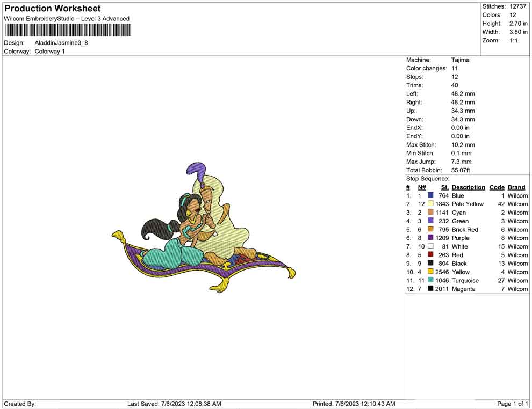Image resolution: width=532 pixels, height=409 pixels.
Task: Click the 'Code' column header
Action: [497, 187]
